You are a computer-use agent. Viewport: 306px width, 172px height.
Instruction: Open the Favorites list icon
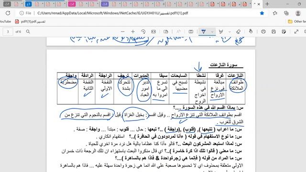(275, 13)
